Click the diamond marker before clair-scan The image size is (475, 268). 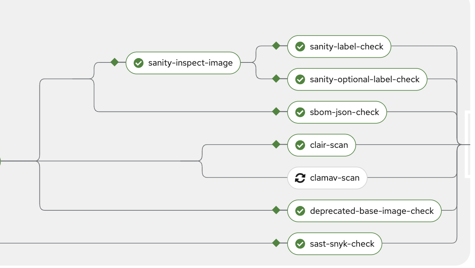pos(276,144)
